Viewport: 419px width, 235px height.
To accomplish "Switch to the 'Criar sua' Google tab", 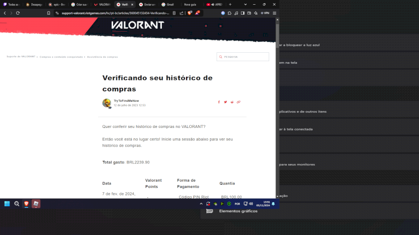I will click(x=80, y=5).
